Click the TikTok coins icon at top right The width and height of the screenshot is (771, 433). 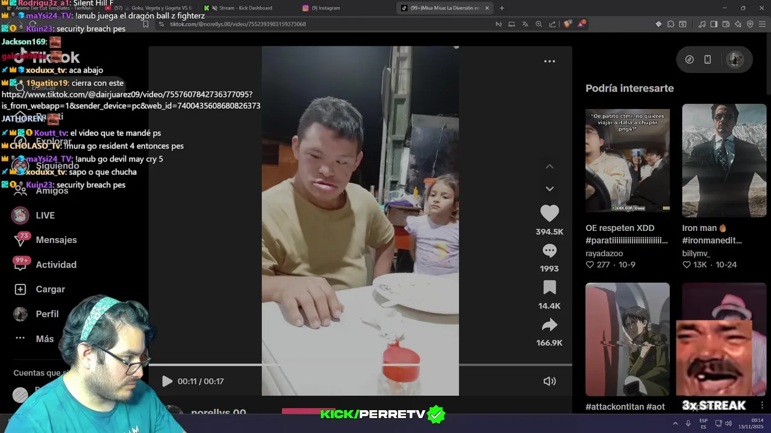[690, 60]
